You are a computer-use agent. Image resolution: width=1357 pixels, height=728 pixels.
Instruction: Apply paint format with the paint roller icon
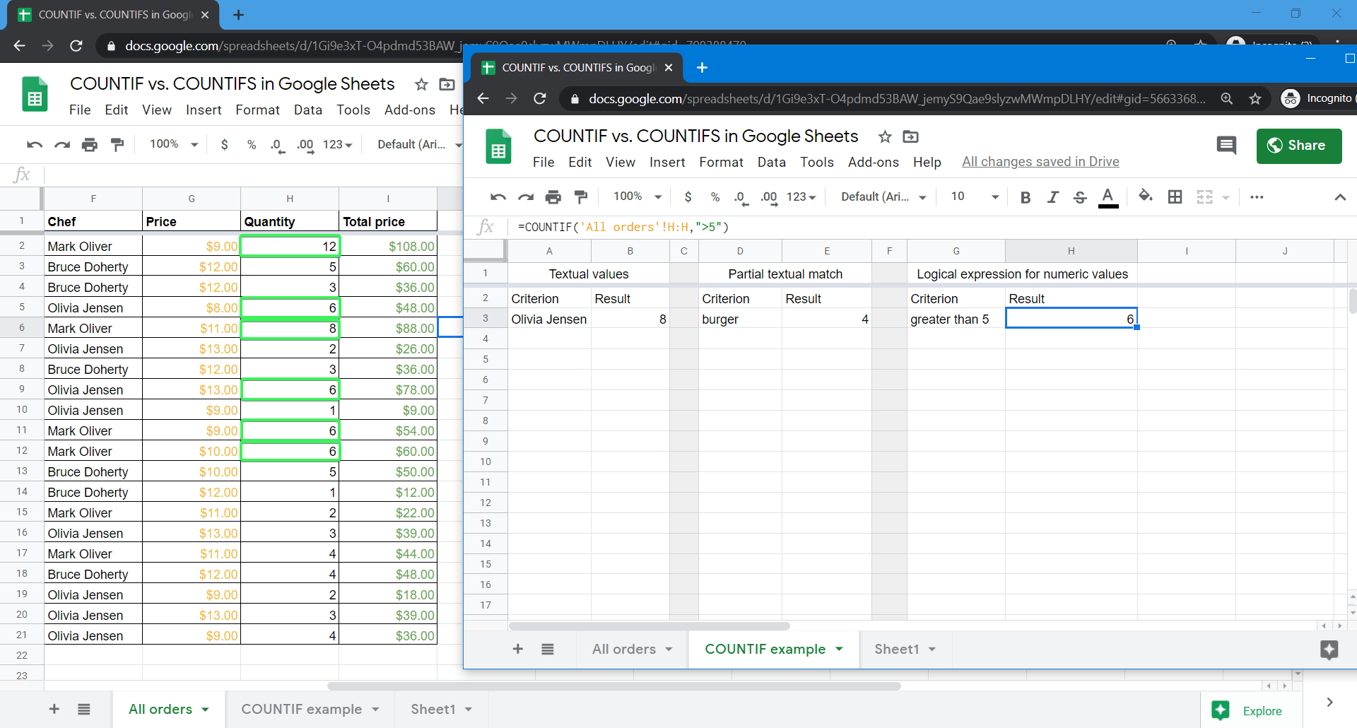(581, 197)
